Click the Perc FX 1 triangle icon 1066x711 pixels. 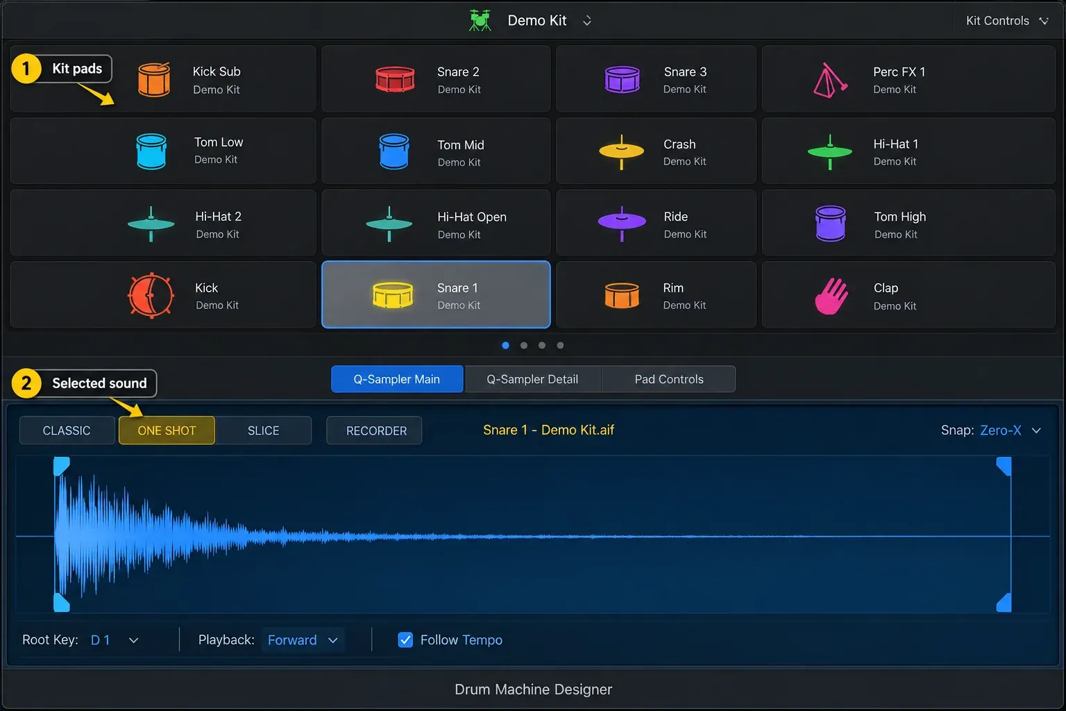[830, 80]
